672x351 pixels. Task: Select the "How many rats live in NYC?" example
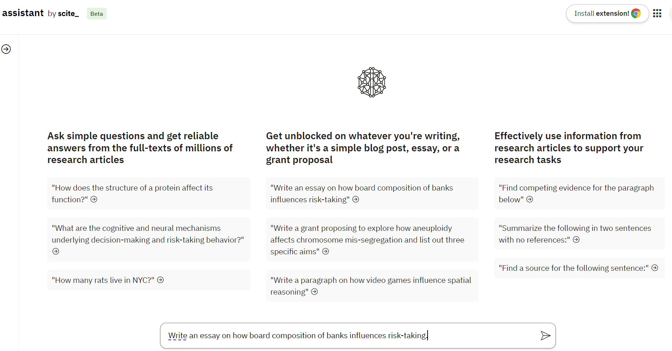[149, 280]
